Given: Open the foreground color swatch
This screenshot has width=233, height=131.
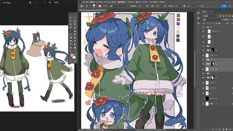Looking at the screenshot, I should coord(72,55).
